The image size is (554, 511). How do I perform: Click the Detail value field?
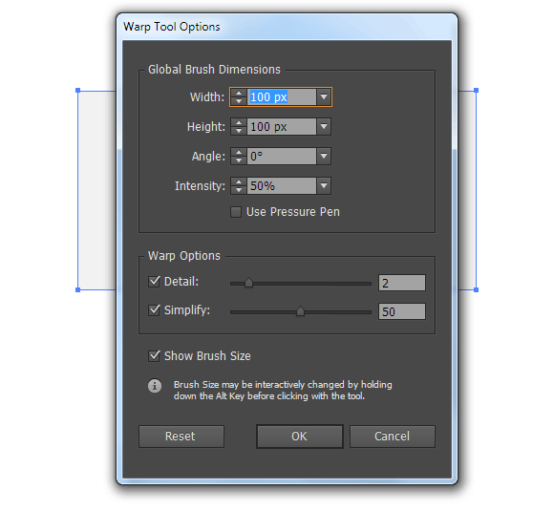click(x=402, y=283)
